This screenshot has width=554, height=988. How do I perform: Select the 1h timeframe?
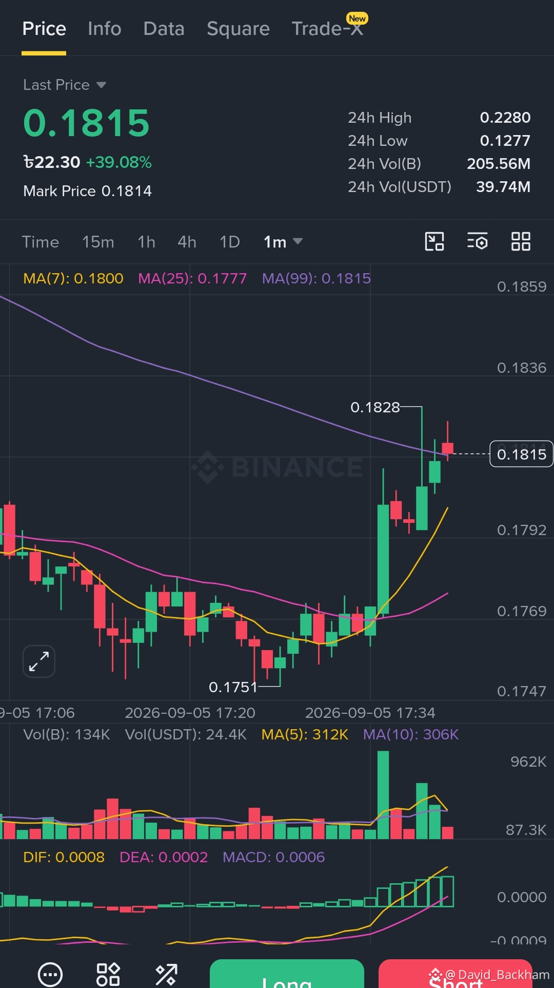tap(146, 242)
